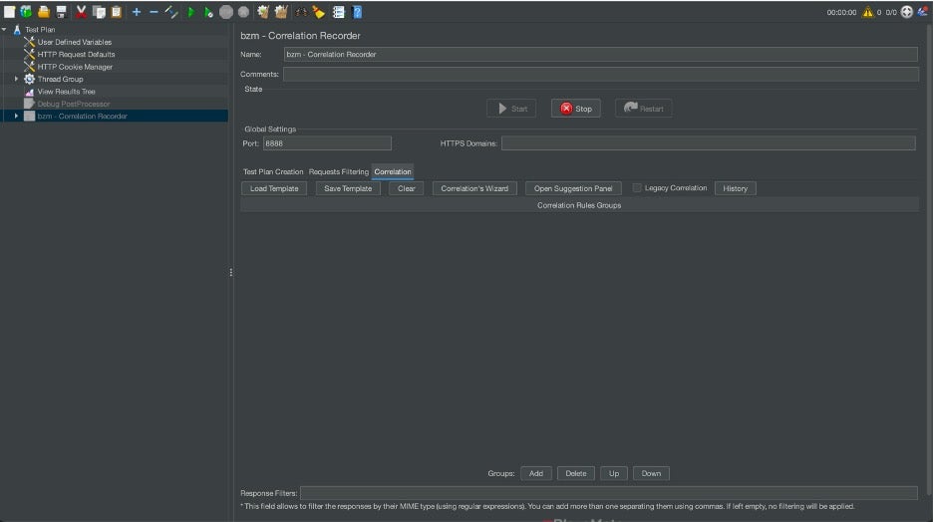Viewport: 933px width, 522px height.
Task: Click the New test plan icon
Action: pyautogui.click(x=10, y=12)
